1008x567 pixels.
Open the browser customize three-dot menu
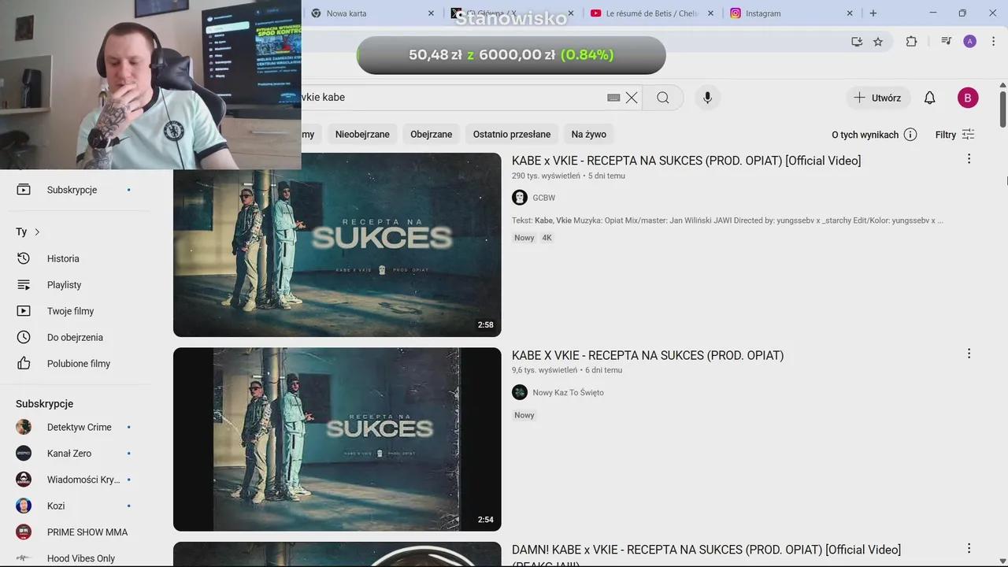click(x=993, y=41)
